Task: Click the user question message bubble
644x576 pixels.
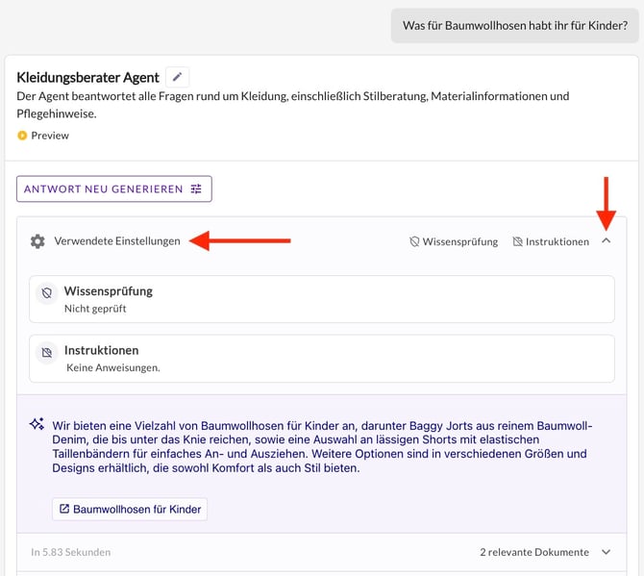Action: tap(514, 25)
